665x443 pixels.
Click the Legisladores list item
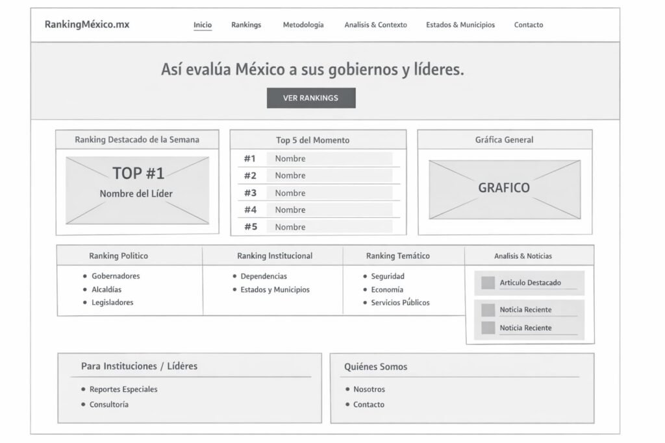point(112,303)
